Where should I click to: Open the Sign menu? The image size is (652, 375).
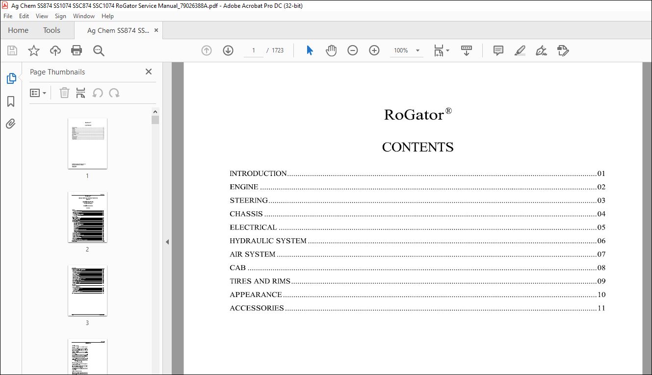point(60,16)
